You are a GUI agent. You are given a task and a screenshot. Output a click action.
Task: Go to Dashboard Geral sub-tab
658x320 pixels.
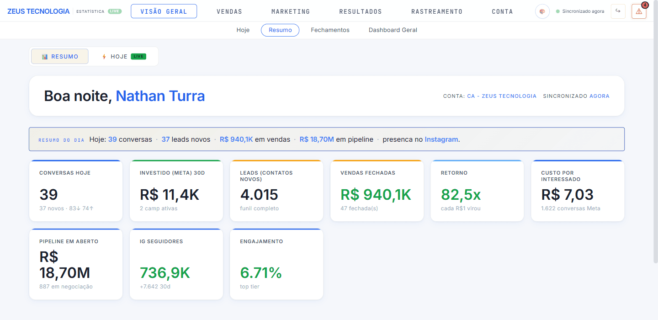pos(393,30)
